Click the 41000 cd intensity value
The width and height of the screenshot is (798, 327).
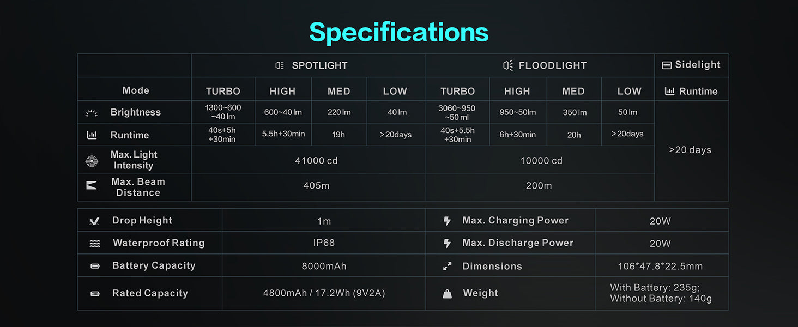[316, 161]
